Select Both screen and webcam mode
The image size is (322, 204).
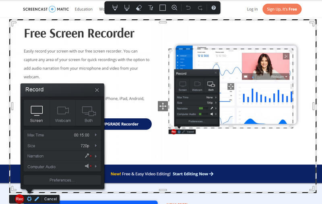(x=89, y=113)
